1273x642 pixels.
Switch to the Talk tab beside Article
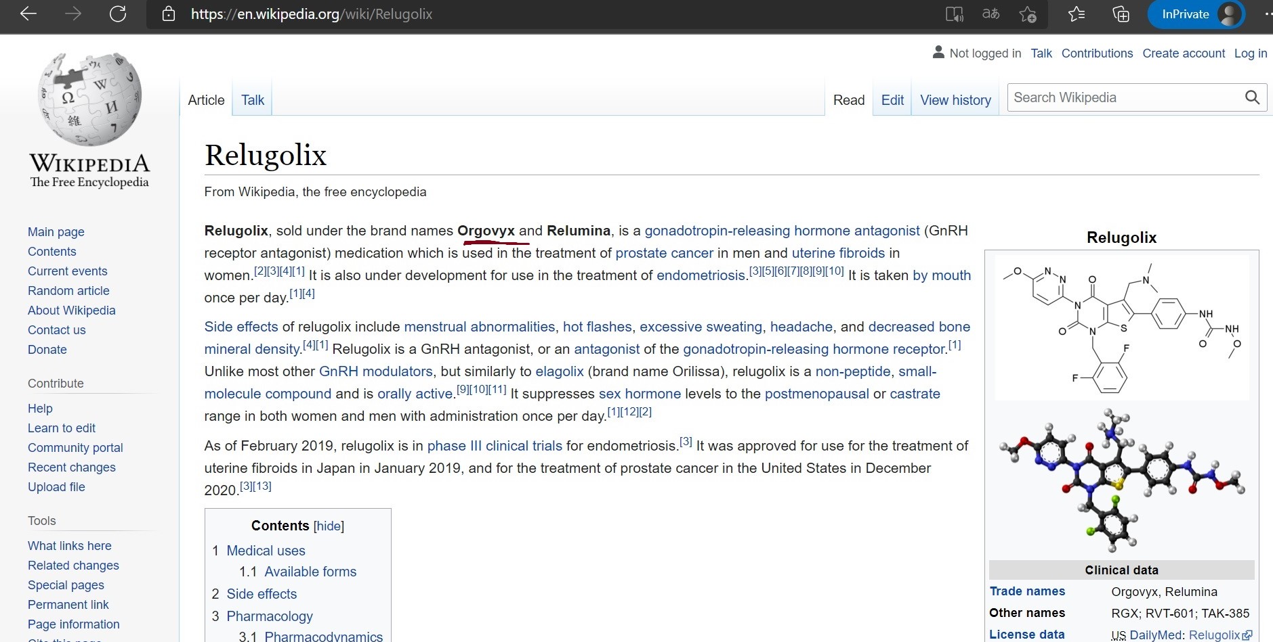click(x=253, y=100)
